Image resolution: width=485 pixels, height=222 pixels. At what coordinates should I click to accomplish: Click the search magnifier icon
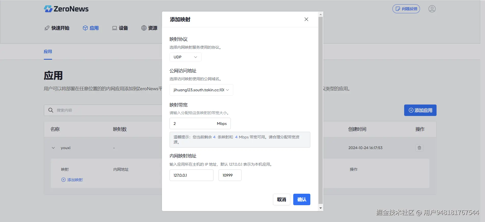coord(51,110)
